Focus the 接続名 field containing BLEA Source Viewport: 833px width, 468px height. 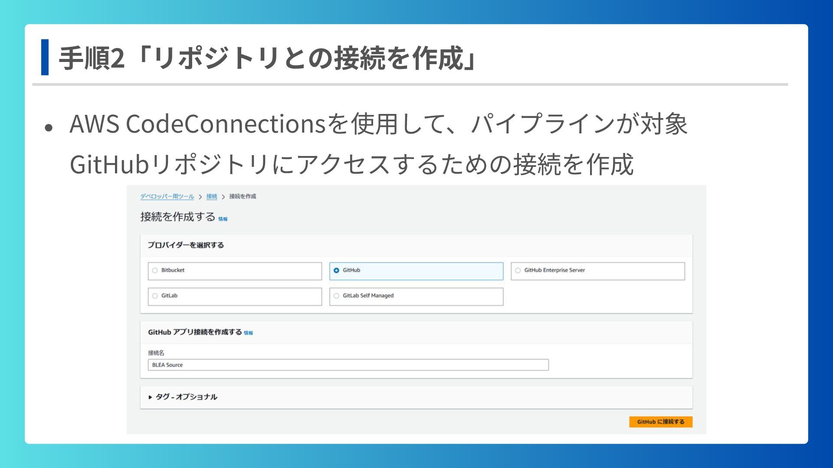[x=348, y=365]
